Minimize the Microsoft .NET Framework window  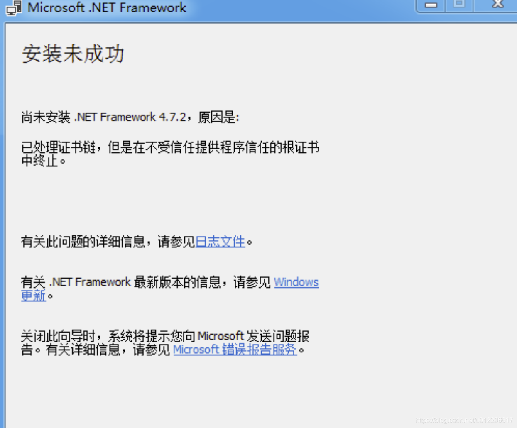click(431, 5)
